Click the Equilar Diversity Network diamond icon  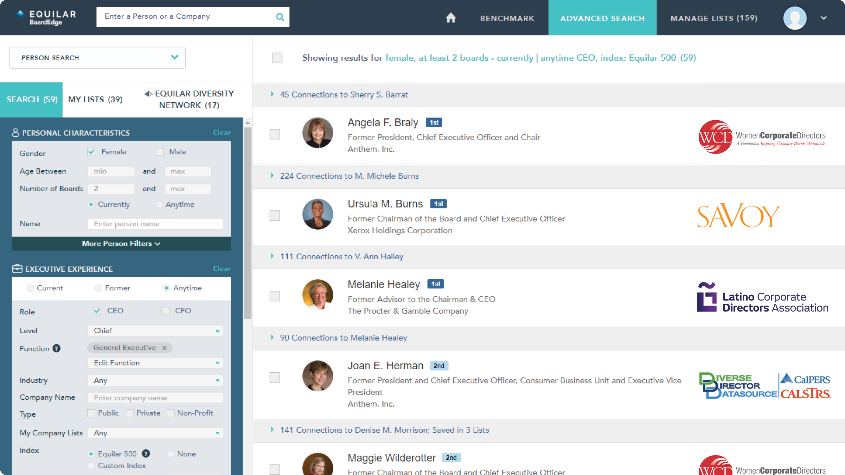point(148,94)
